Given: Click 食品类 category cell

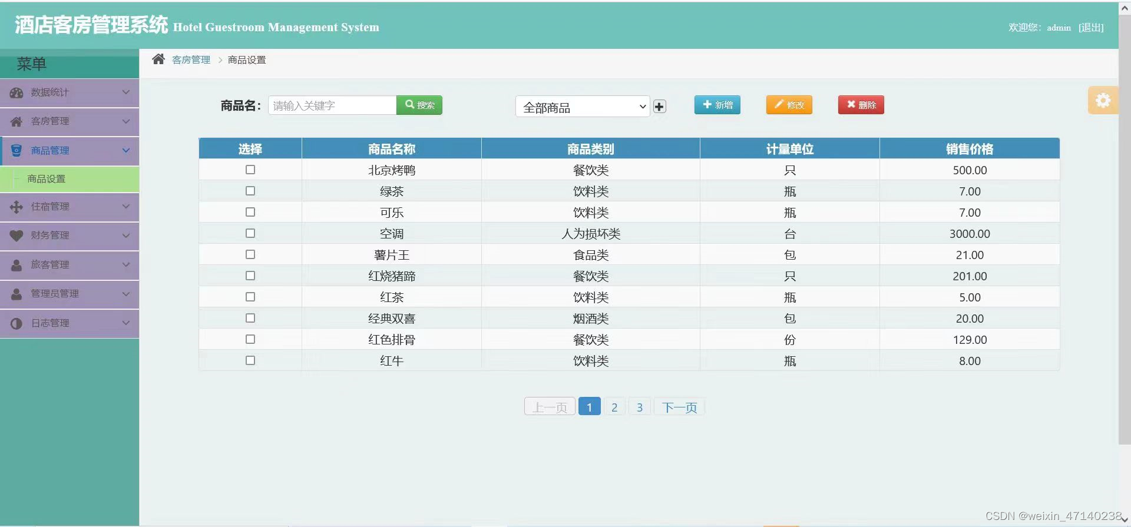Looking at the screenshot, I should pos(591,255).
